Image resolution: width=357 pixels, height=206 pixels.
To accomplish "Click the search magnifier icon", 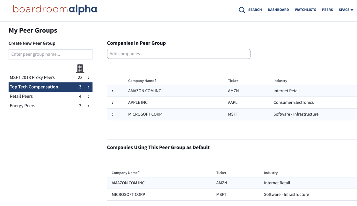I will (242, 10).
